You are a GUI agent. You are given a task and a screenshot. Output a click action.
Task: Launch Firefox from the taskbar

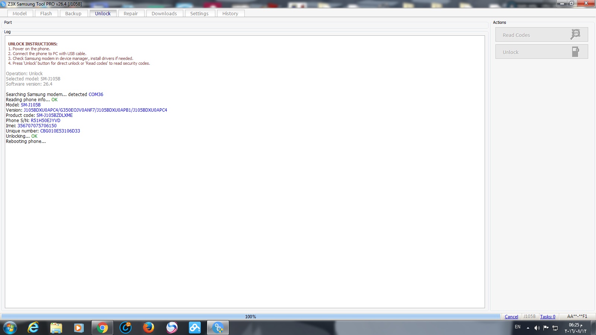point(149,328)
